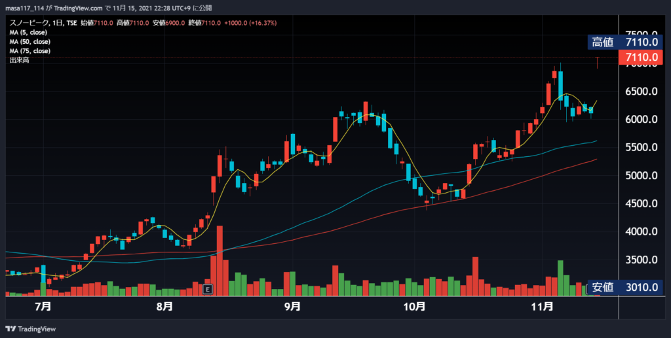Click the 7月 time axis label
The width and height of the screenshot is (671, 338).
pyautogui.click(x=43, y=307)
